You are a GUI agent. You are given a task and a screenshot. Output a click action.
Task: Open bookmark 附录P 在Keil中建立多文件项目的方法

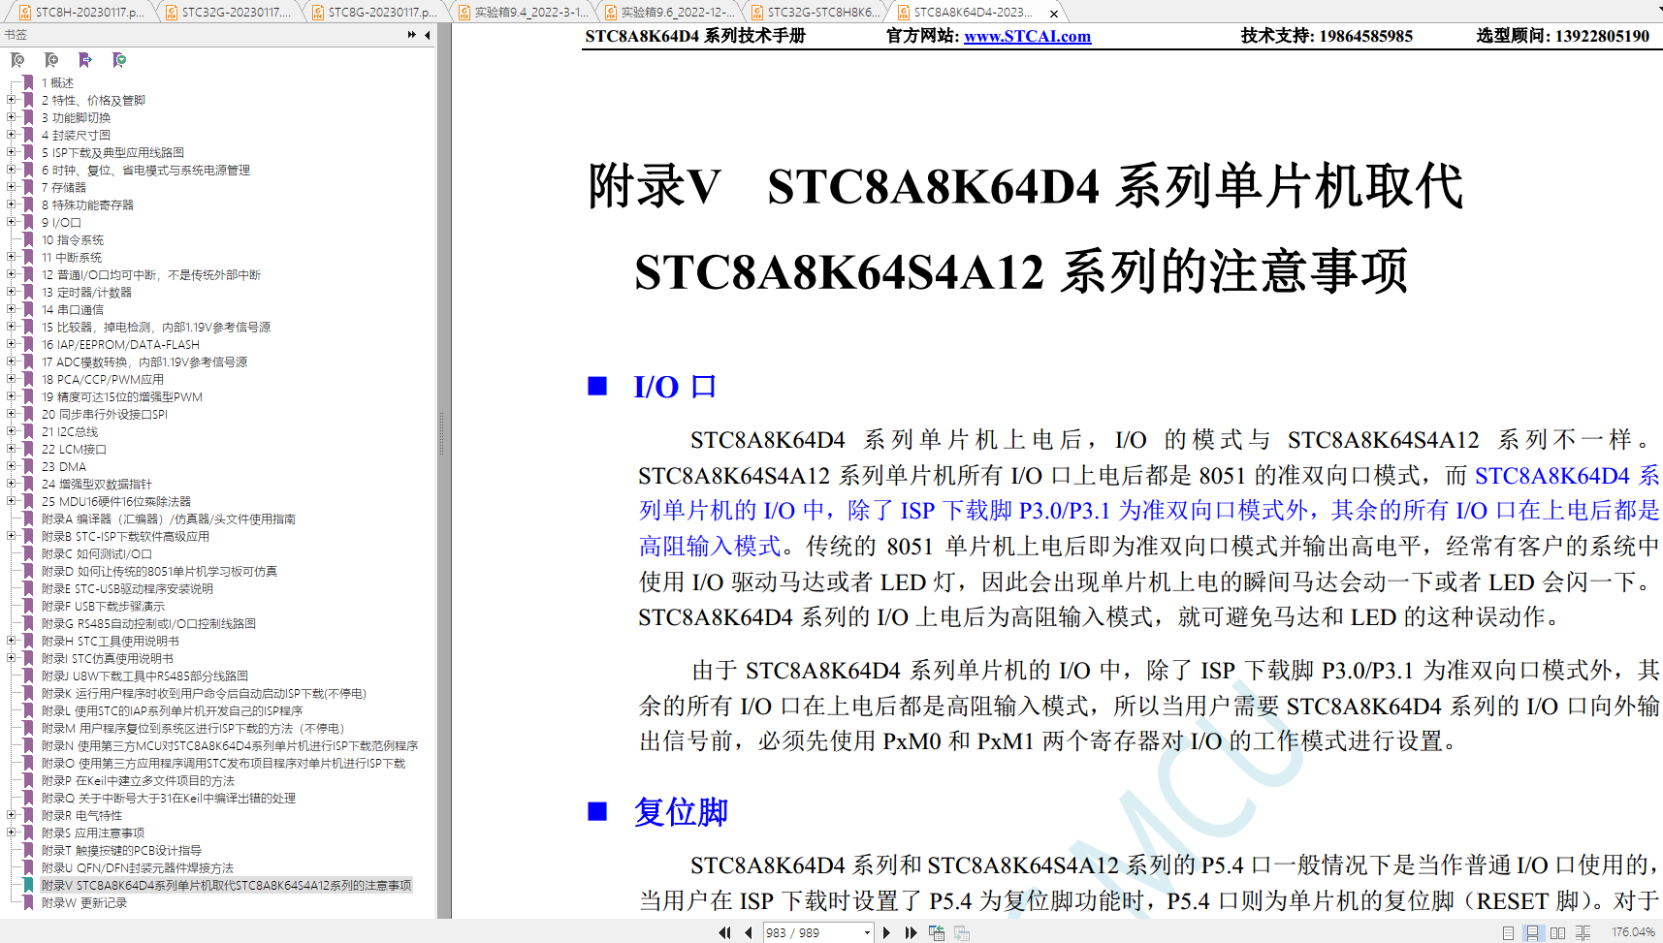pyautogui.click(x=138, y=780)
